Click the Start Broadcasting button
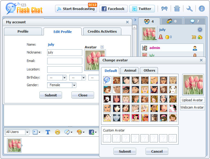 tap(76, 9)
